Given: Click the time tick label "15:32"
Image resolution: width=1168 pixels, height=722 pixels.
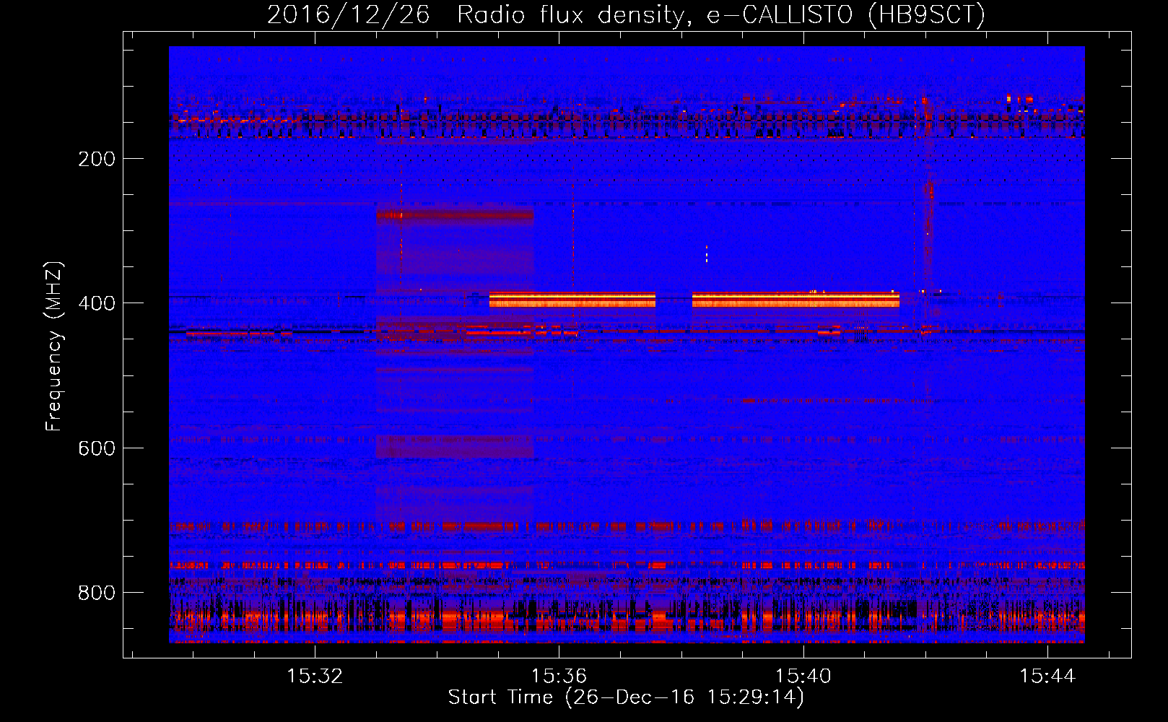Looking at the screenshot, I should point(315,677).
